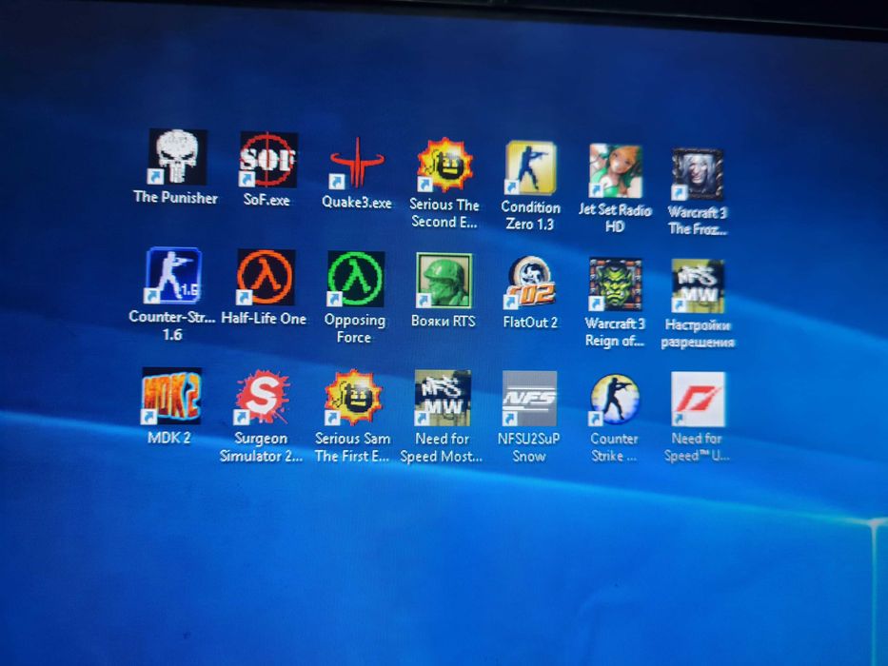Click the "FlatOut 2" label text
The height and width of the screenshot is (666, 888).
(x=530, y=323)
